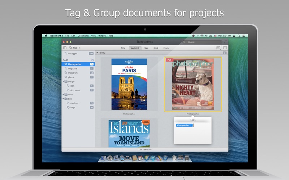Open the grid view options icon
Screen dimensions: 289x180
pos(218,48)
